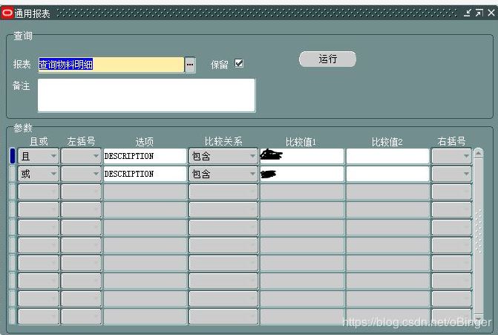Select the record indicator of the 或 row
The height and width of the screenshot is (335, 498).
pos(13,174)
